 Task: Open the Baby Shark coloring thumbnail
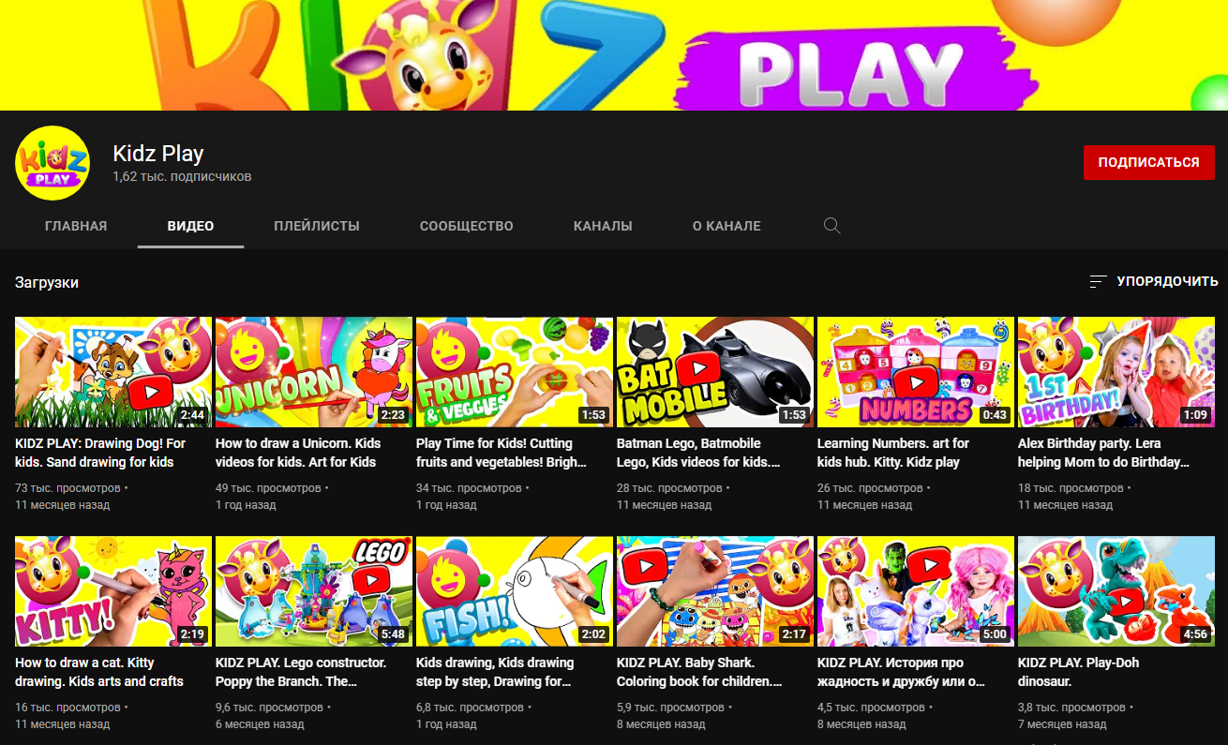715,591
